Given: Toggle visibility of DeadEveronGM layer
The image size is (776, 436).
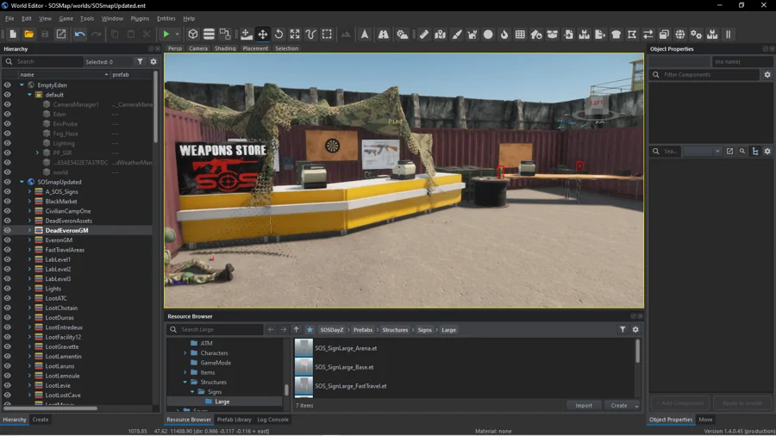Looking at the screenshot, I should (8, 230).
